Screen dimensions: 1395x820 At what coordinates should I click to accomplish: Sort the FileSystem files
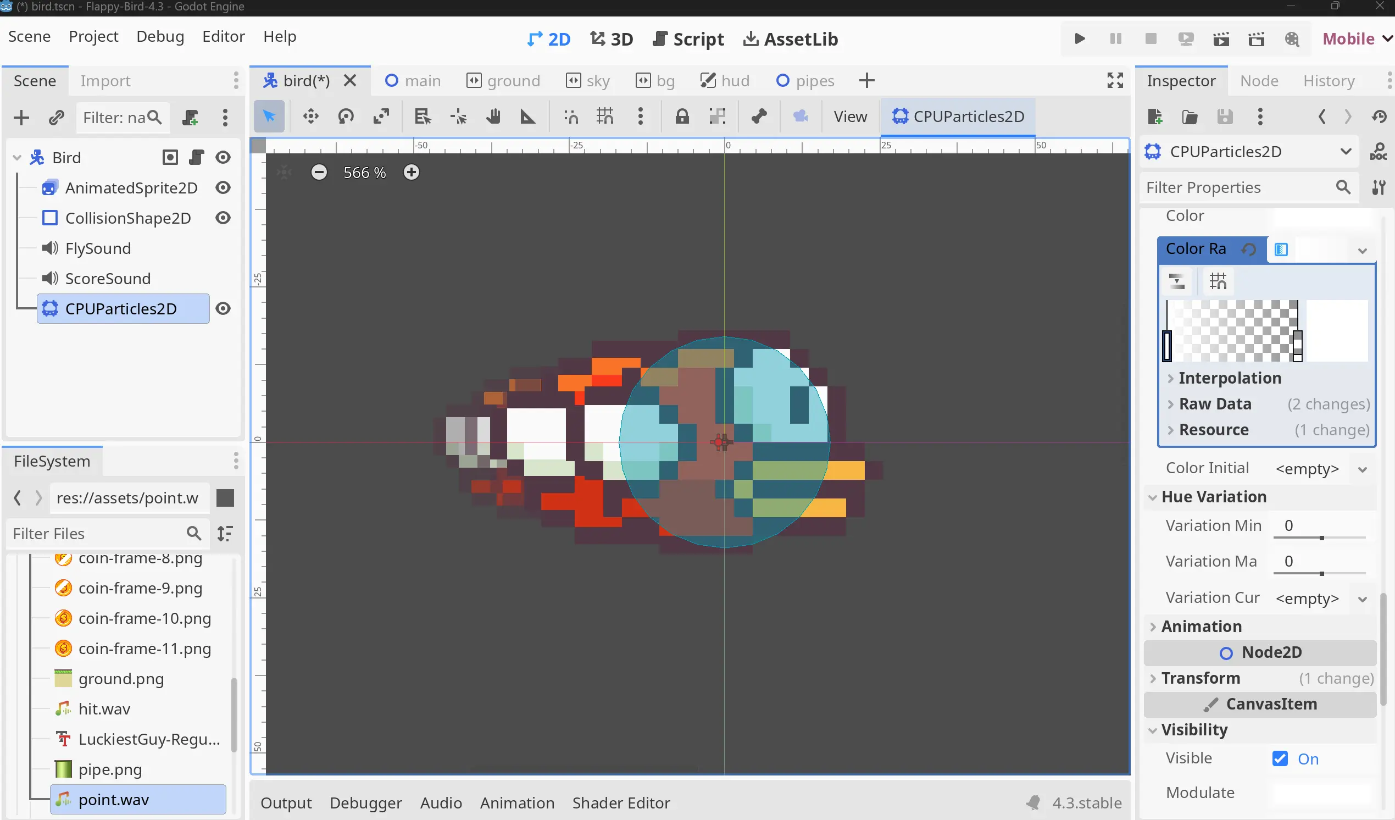[x=225, y=534]
